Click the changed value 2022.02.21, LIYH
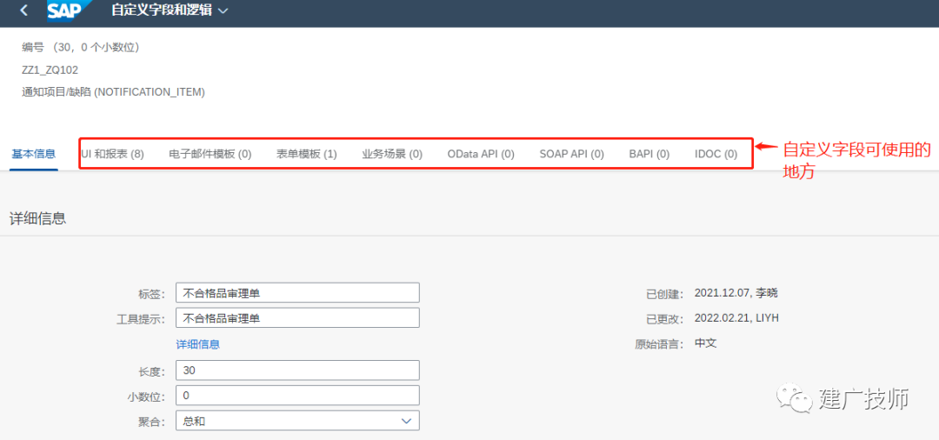The height and width of the screenshot is (440, 939). [736, 318]
